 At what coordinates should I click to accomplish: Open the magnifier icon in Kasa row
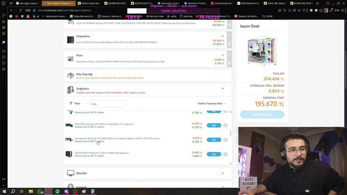pos(229,55)
